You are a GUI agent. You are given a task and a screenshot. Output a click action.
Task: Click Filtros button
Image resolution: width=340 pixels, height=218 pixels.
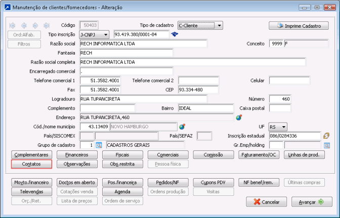(24, 44)
